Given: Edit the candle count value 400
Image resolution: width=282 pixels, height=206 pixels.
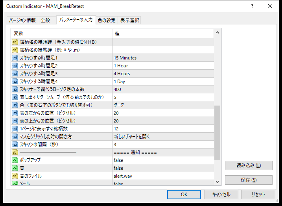Looking at the screenshot, I should [163, 89].
